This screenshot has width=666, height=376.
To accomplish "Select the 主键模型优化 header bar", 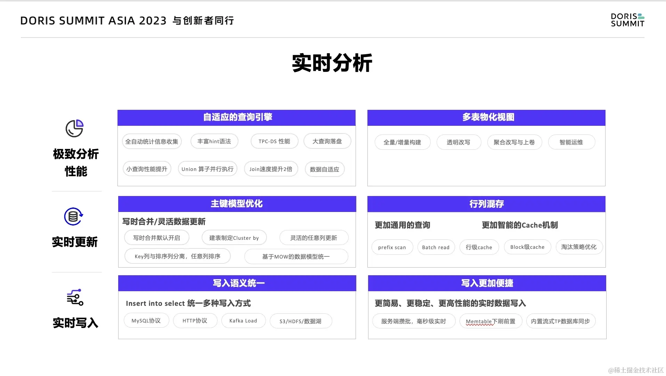I will [x=237, y=204].
